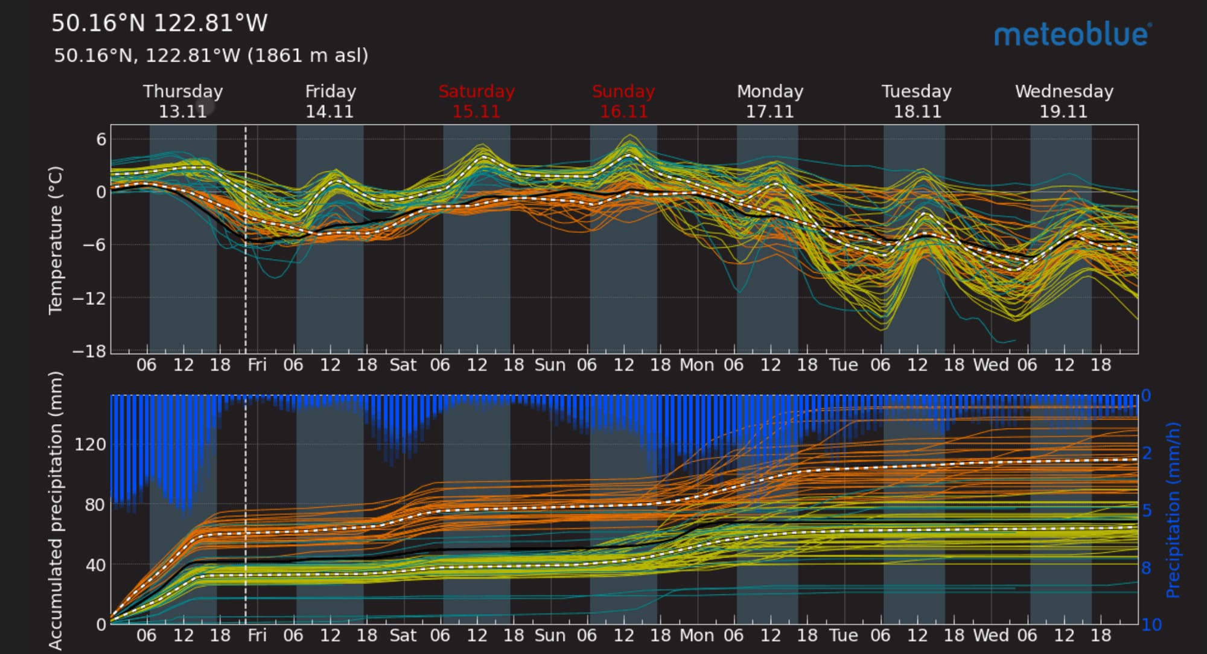Click the 1861 m asl subtitle text
1207x654 pixels.
pyautogui.click(x=307, y=56)
